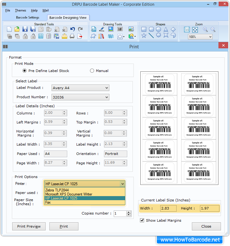Choose Fax from printer list
Image resolution: width=230 pixels, height=246 pixels.
coord(85,202)
